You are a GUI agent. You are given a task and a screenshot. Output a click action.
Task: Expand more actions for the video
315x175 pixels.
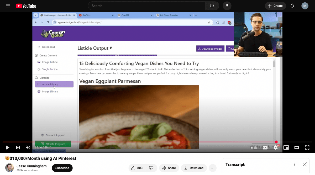click(213, 168)
